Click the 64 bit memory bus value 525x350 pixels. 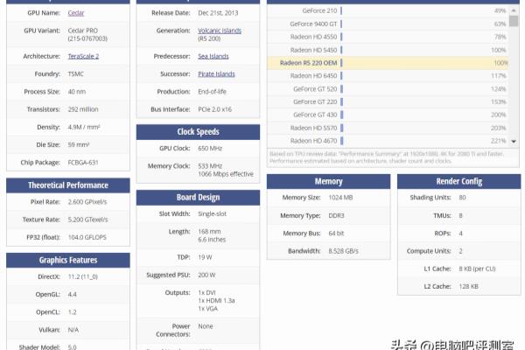pos(336,234)
